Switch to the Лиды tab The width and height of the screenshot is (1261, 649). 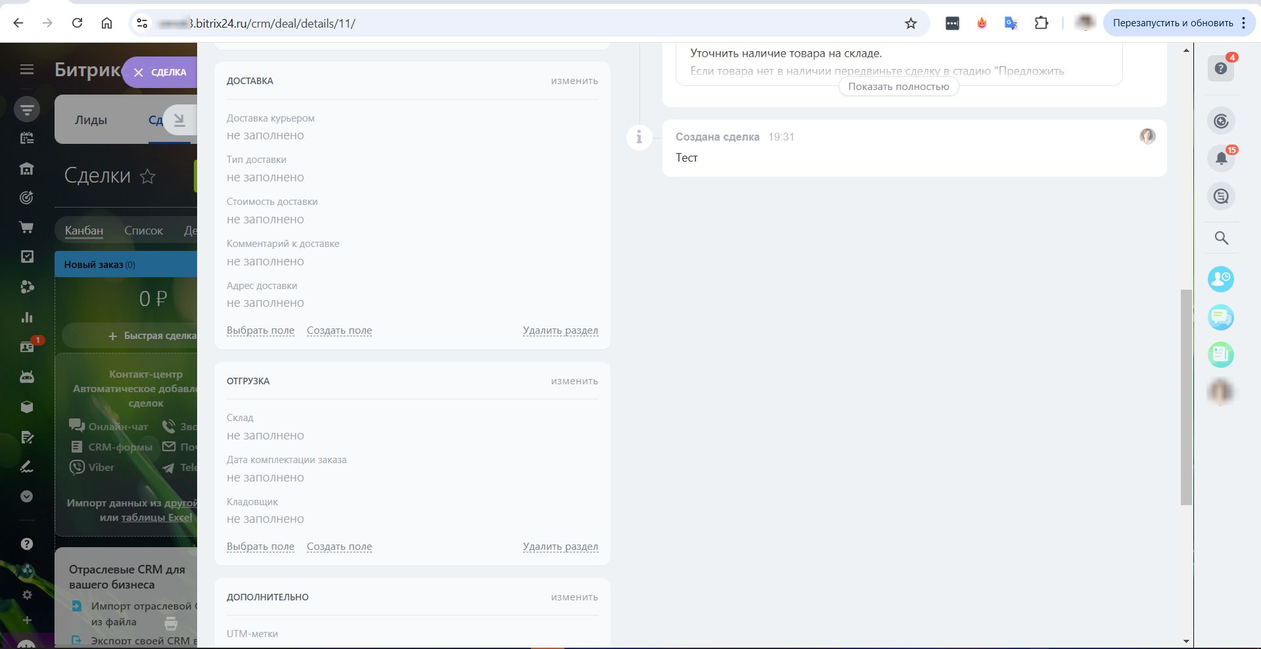[x=91, y=120]
